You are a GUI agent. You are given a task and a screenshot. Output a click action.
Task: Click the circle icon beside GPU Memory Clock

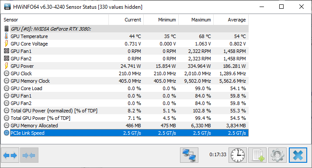tap(7, 80)
